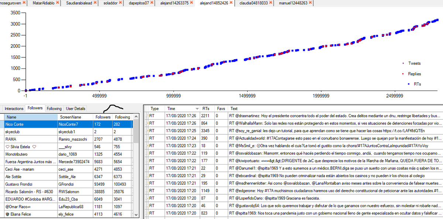The width and height of the screenshot is (443, 219).
Task: Close the Saudiarabialead tab with its red X
Action: pos(95,3)
